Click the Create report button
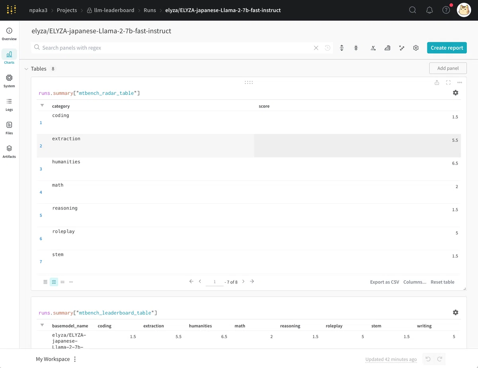The image size is (478, 368). tap(447, 48)
